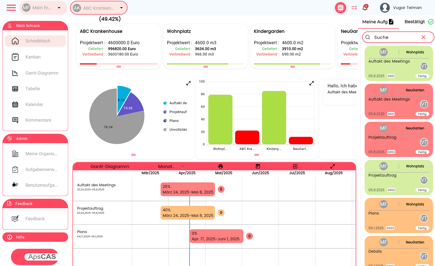Click the Kindergarden delivery progress bar
This screenshot has height=266, width=435.
point(292,64)
